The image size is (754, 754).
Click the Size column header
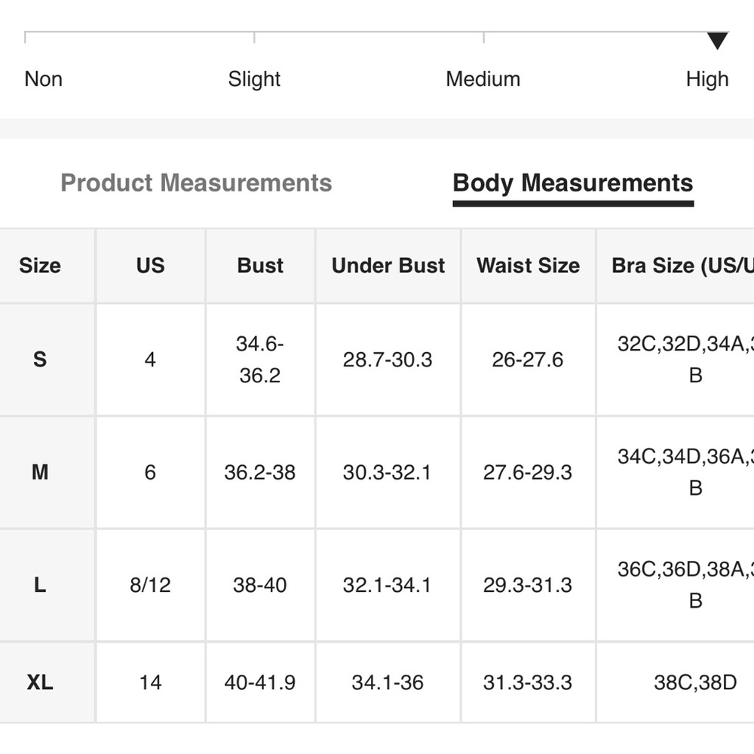pos(41,266)
